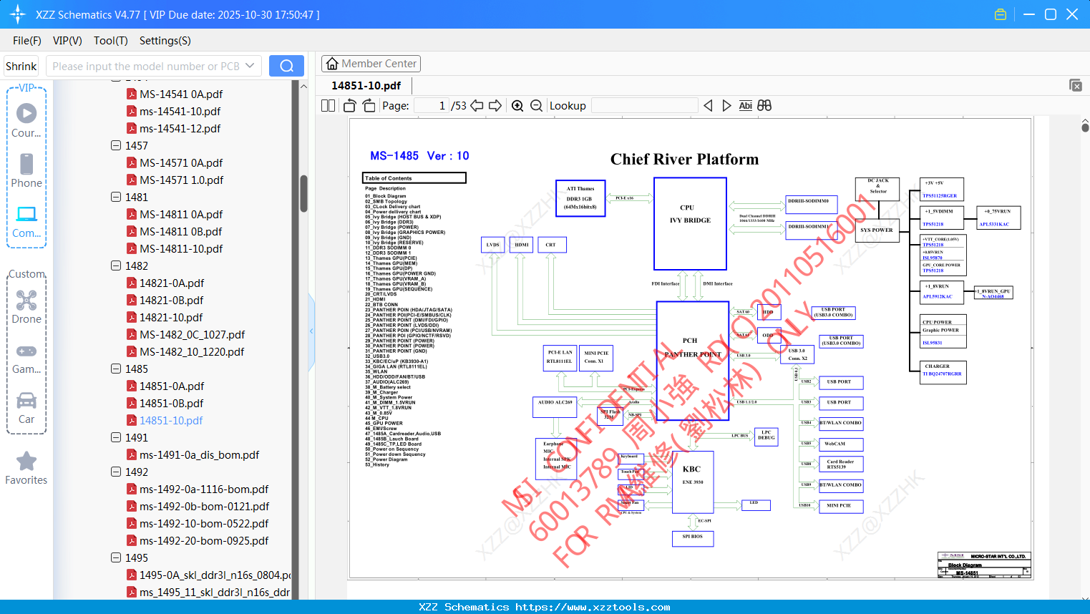
Task: Click the XZZ app logo in title bar
Action: [18, 14]
